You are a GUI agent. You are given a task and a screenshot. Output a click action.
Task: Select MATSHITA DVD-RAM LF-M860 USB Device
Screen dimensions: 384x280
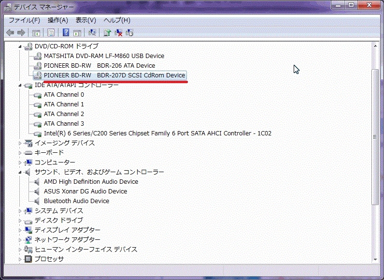point(104,56)
